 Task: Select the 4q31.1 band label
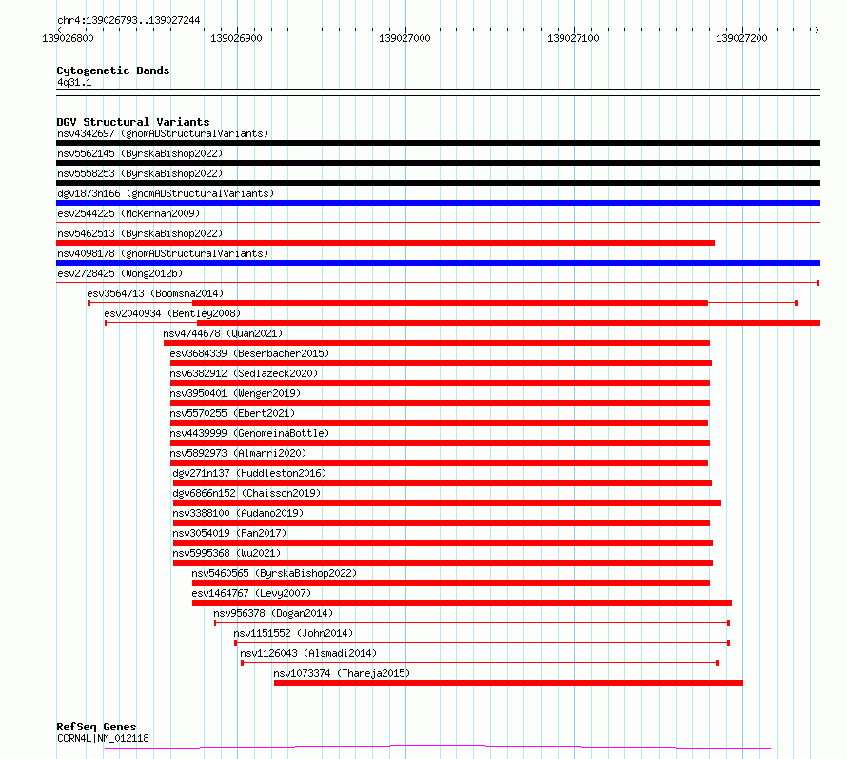74,82
